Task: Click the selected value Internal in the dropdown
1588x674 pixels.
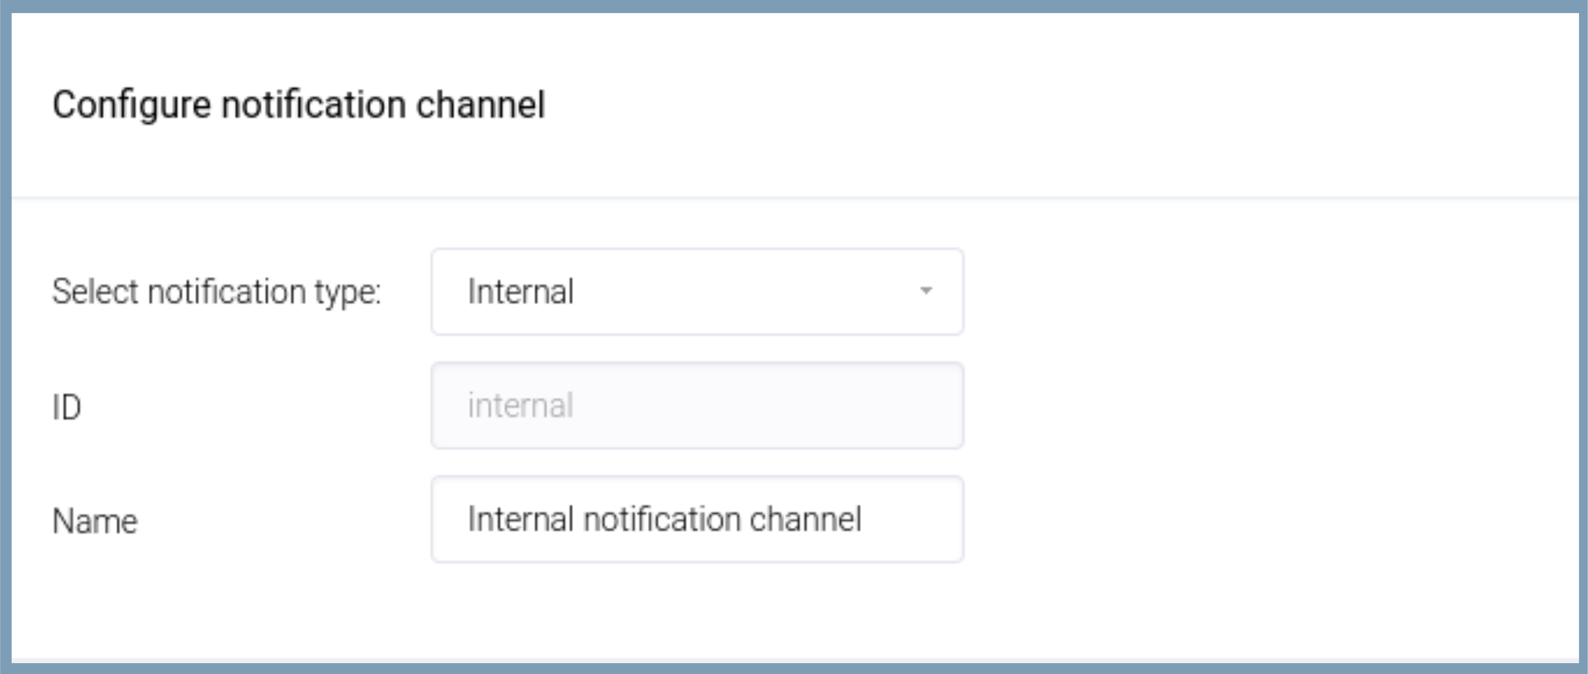Action: click(x=521, y=292)
